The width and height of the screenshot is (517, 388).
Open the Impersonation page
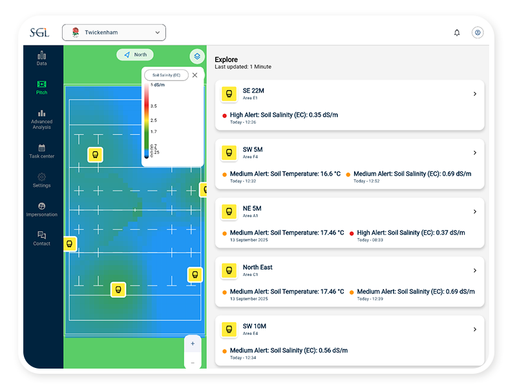(x=42, y=210)
